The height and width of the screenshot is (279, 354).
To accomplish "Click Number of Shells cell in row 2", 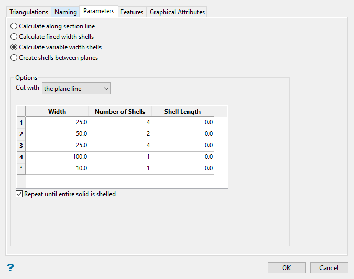I will [120, 134].
